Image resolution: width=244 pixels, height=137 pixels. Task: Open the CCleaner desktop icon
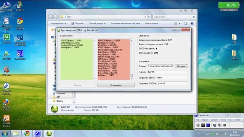click(6, 71)
